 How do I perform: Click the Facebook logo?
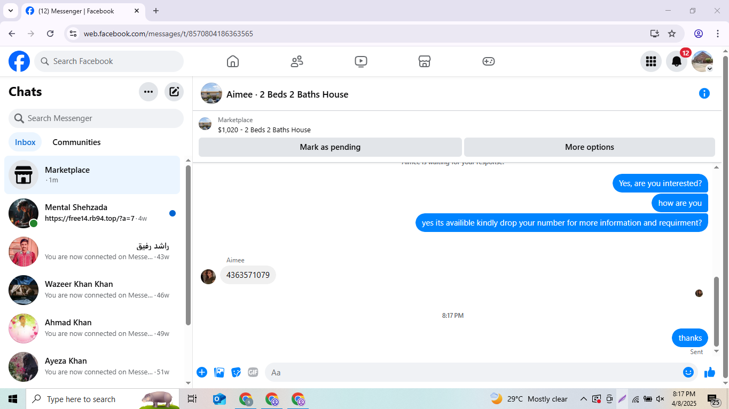click(x=19, y=61)
